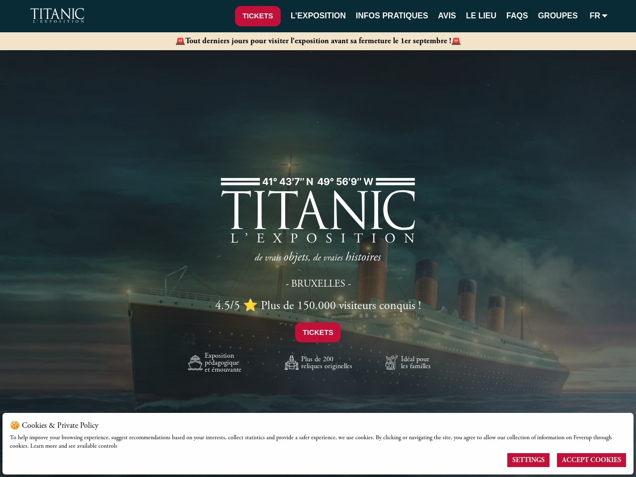Click the Titanic L'Exposition header logo

(x=57, y=15)
